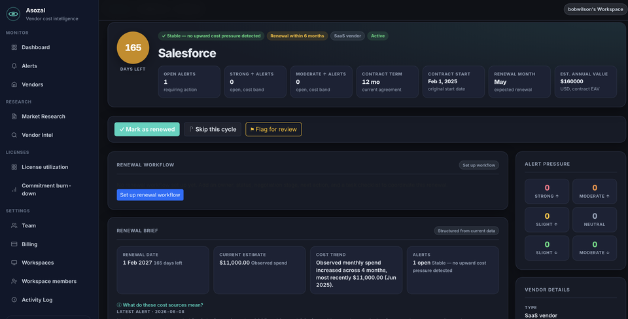Click the Current Estimate $11,000.00 card

[x=260, y=270]
